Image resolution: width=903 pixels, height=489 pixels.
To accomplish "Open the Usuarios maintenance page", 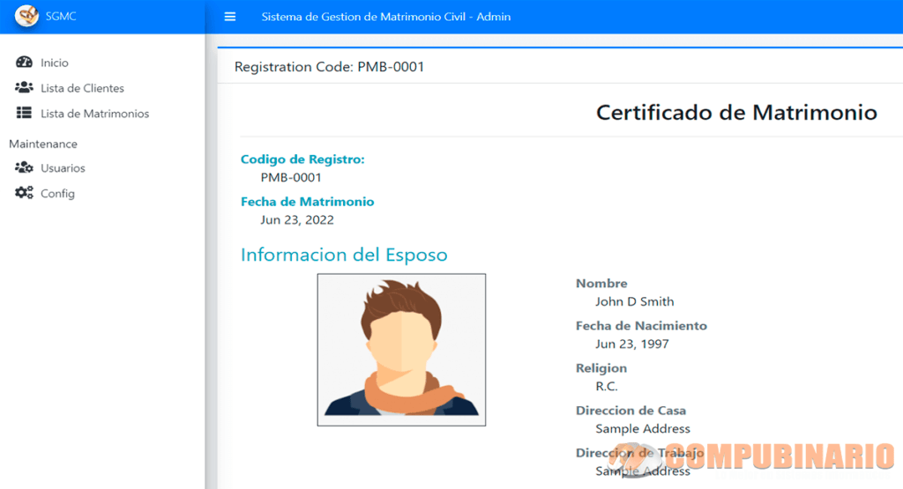I will [102, 167].
